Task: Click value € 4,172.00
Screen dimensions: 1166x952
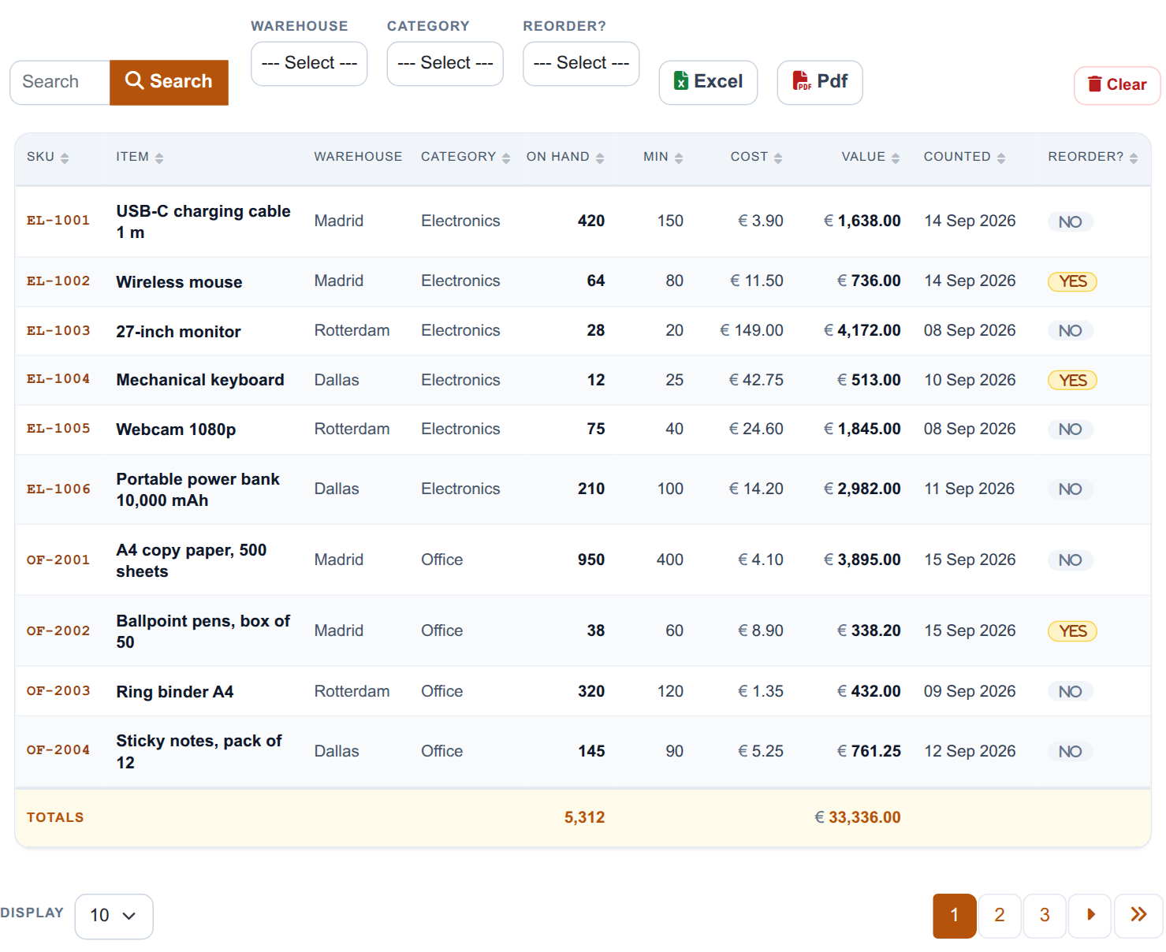Action: click(862, 331)
